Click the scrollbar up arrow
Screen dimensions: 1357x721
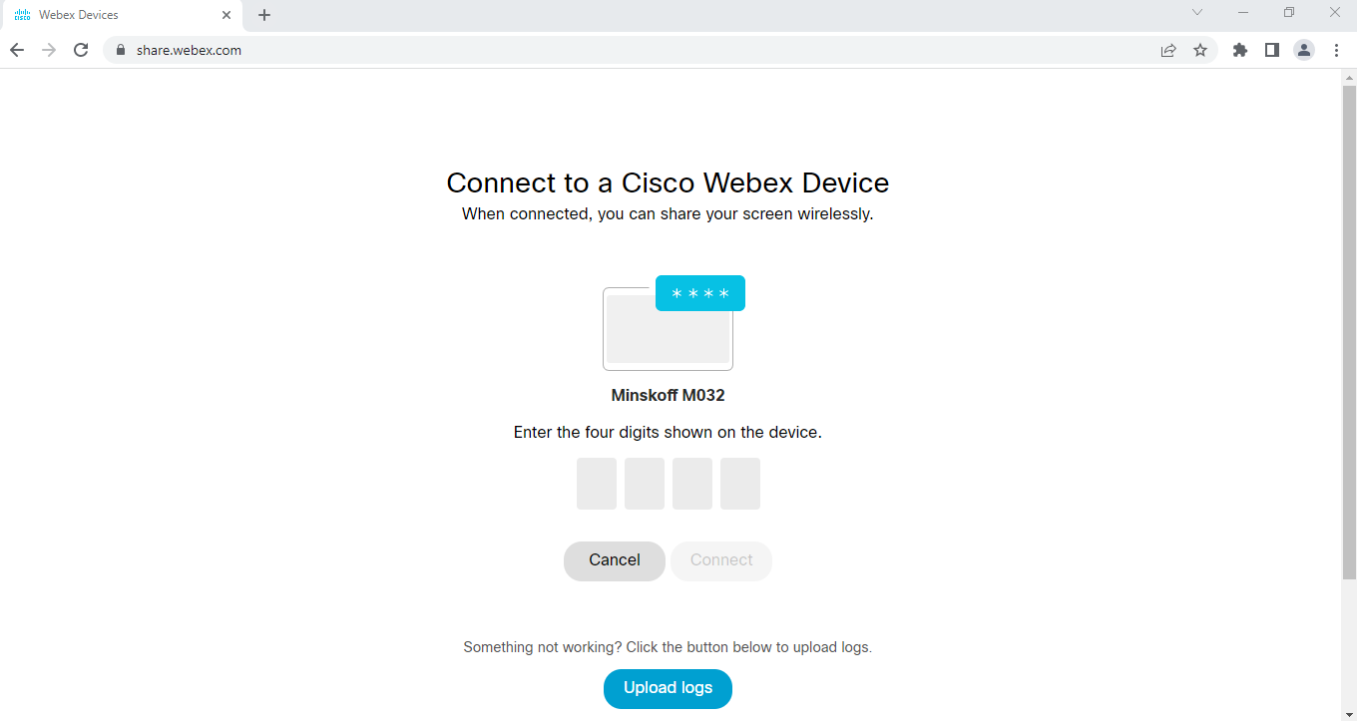click(x=1349, y=77)
